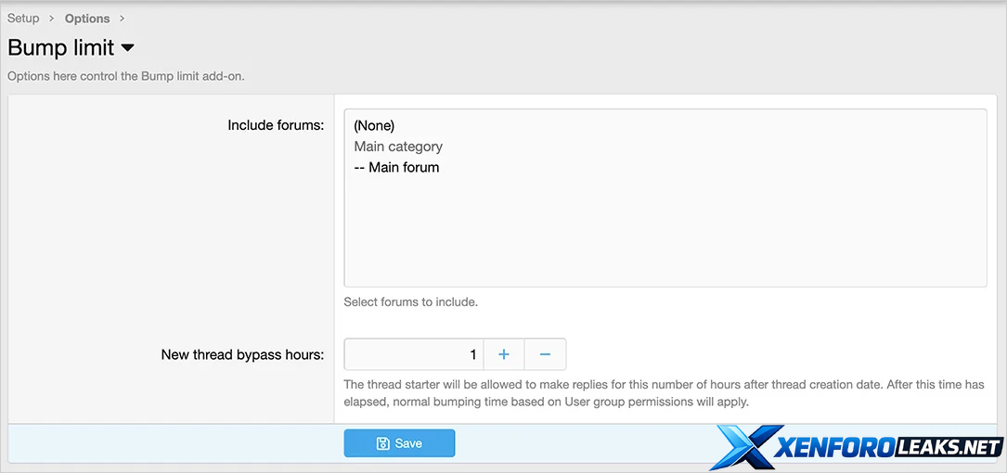The image size is (1007, 473).
Task: Click the chevron after Setup breadcrumb
Action: [52, 19]
